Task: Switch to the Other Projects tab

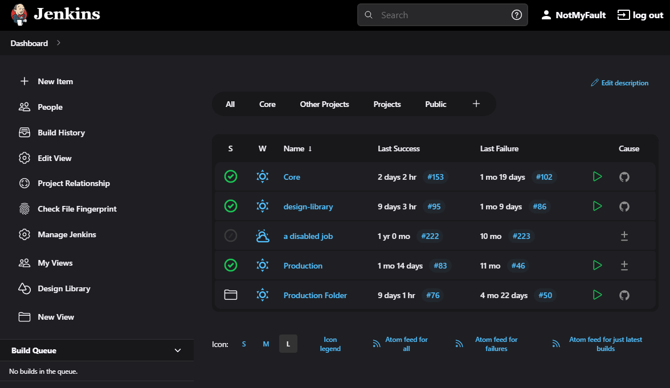Action: click(x=324, y=104)
